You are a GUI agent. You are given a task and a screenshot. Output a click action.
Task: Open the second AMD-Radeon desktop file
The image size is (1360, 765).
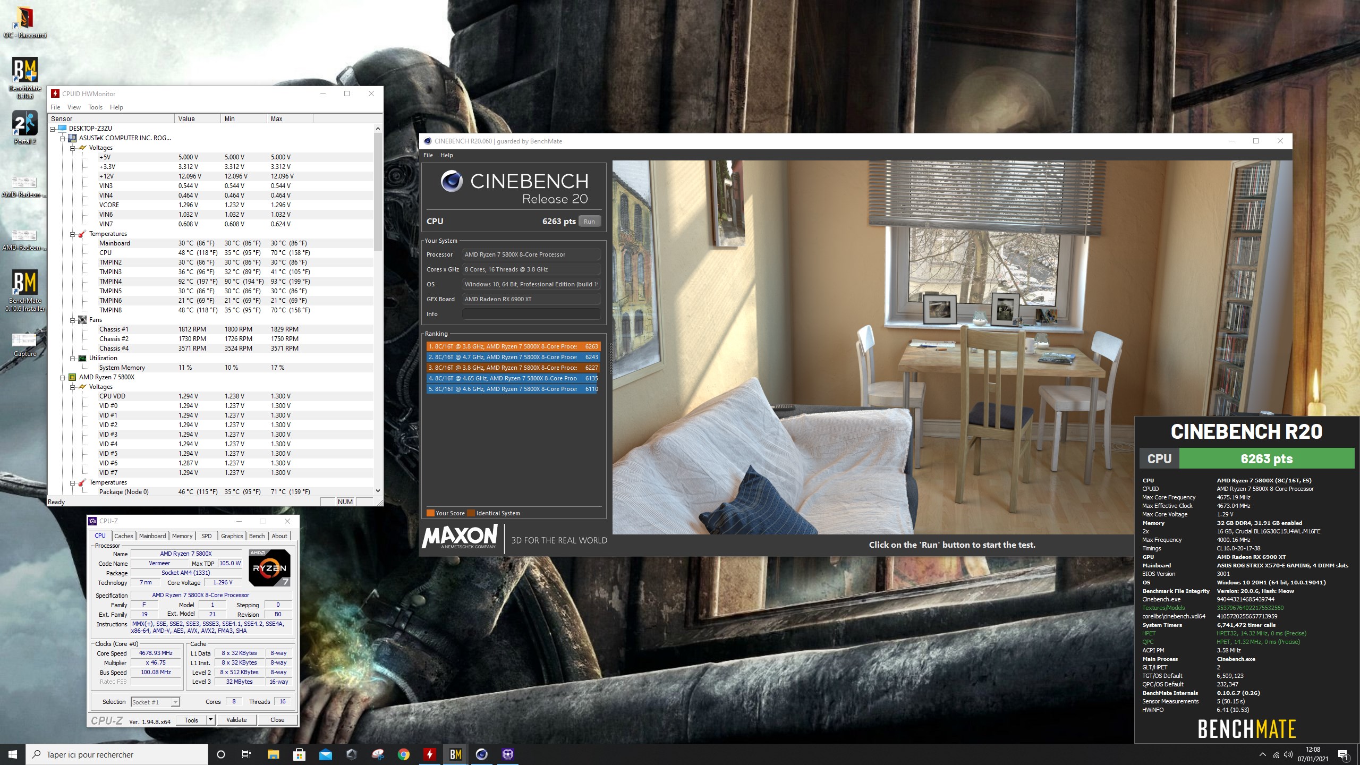tap(24, 239)
